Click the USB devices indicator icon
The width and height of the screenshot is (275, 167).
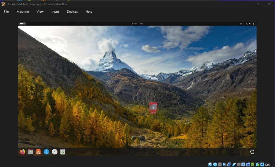pos(234,164)
